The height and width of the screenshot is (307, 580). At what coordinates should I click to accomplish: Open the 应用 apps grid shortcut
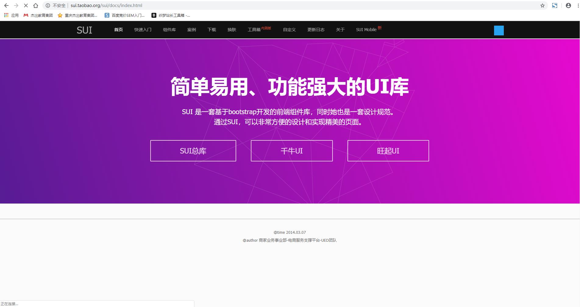(x=11, y=15)
